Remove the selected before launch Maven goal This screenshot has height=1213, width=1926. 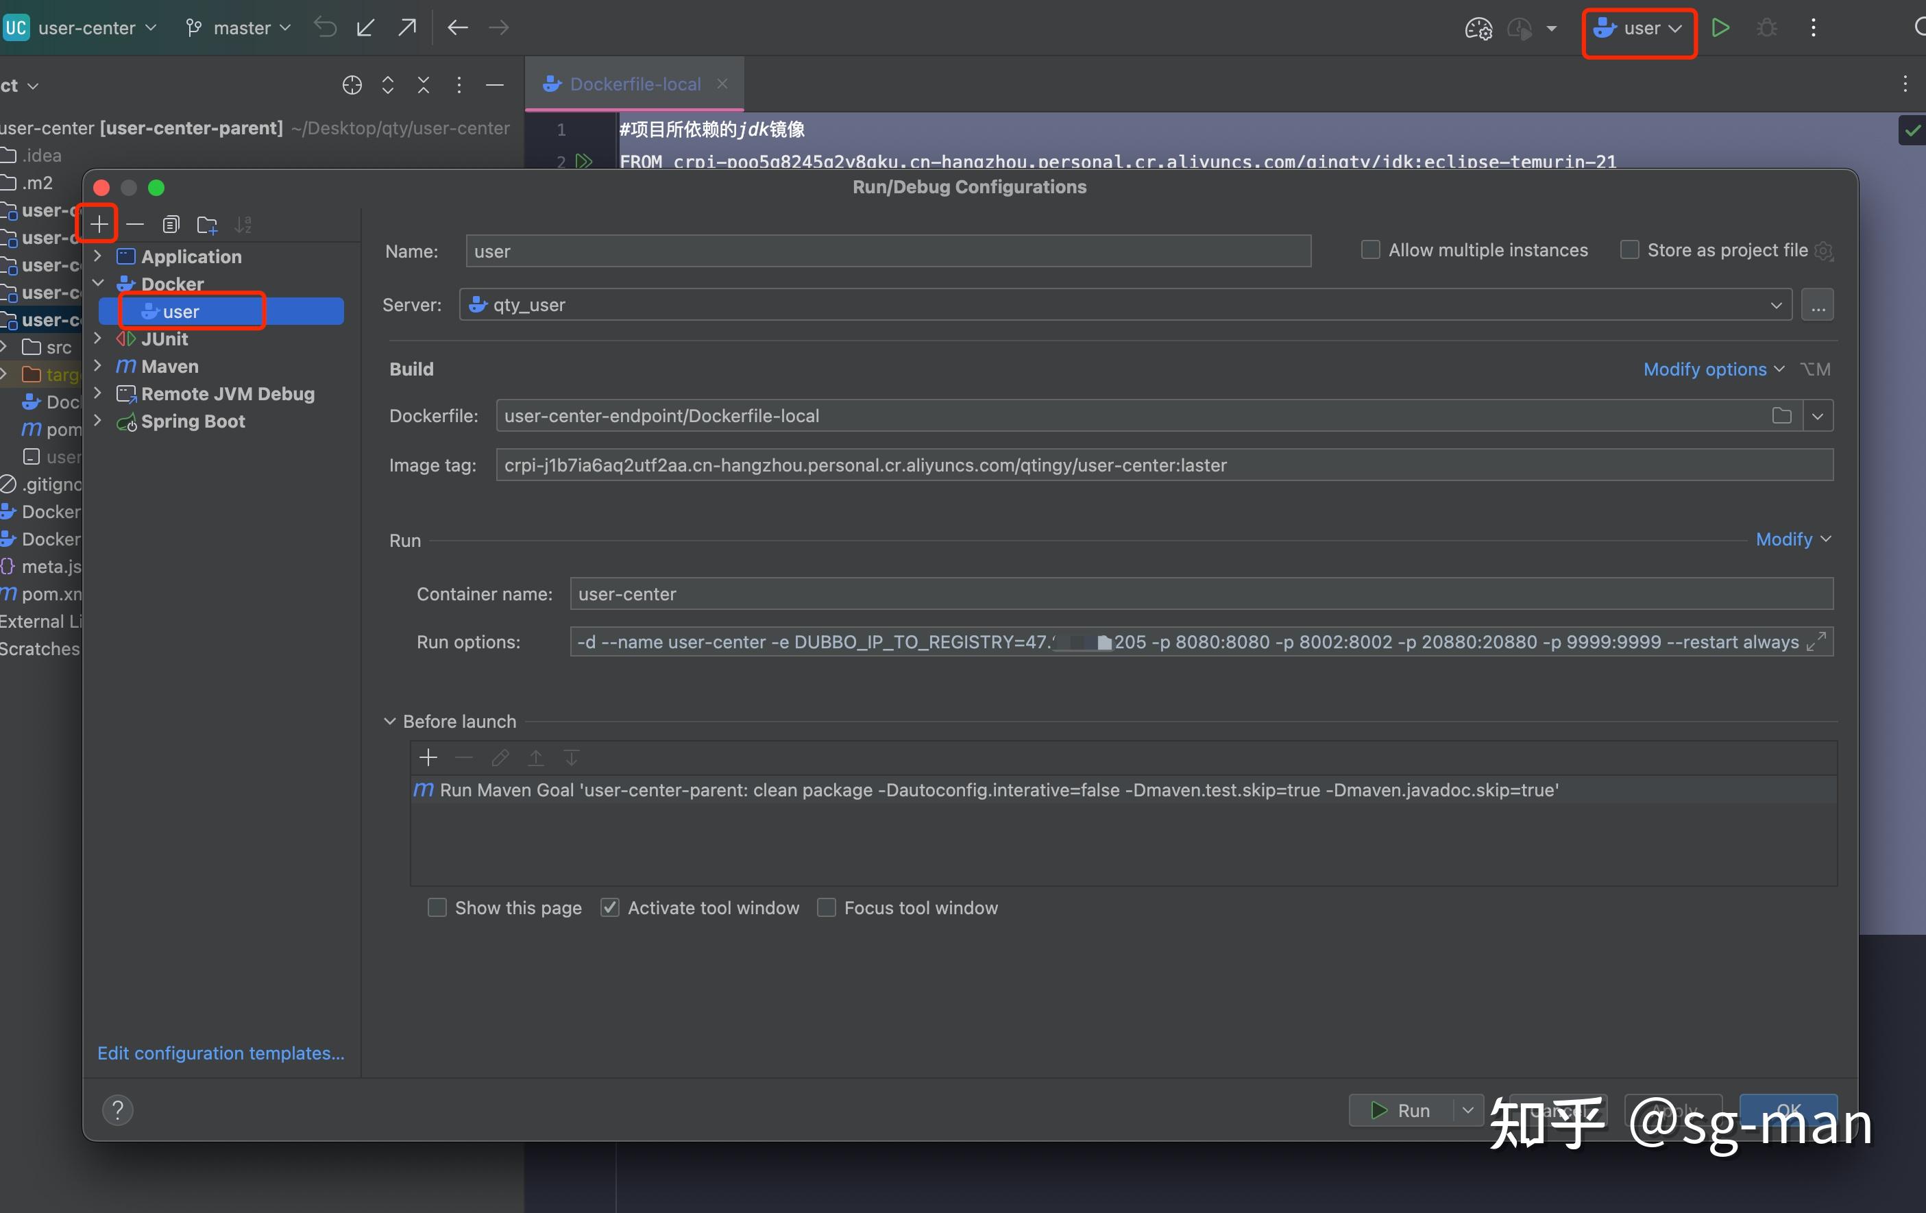(x=464, y=757)
